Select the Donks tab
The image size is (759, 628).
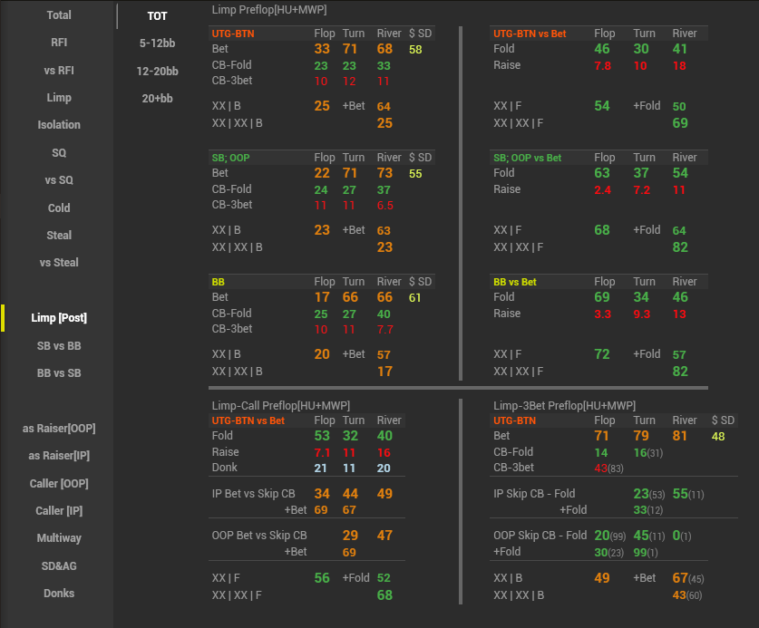tap(59, 594)
